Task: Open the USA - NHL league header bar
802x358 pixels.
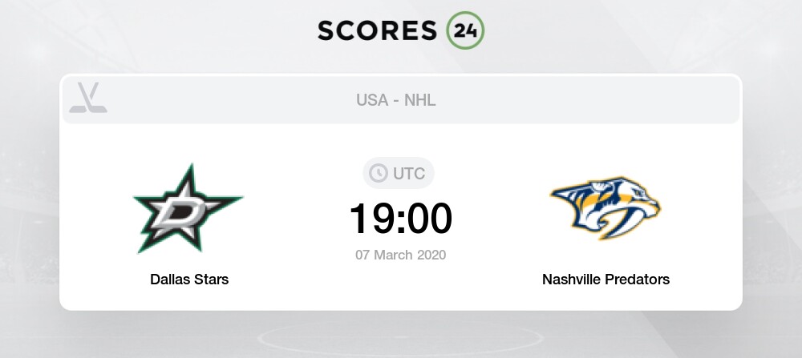Action: pyautogui.click(x=401, y=100)
